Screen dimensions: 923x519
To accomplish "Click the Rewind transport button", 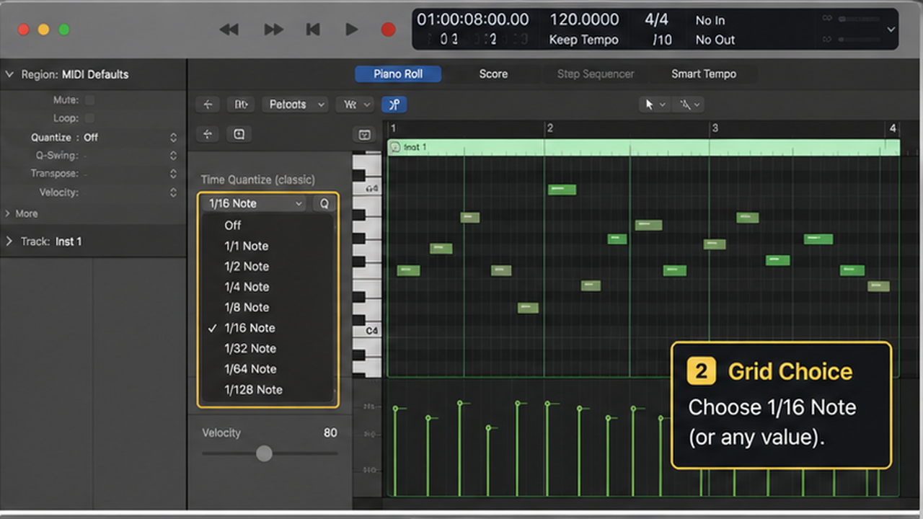I will tap(229, 30).
